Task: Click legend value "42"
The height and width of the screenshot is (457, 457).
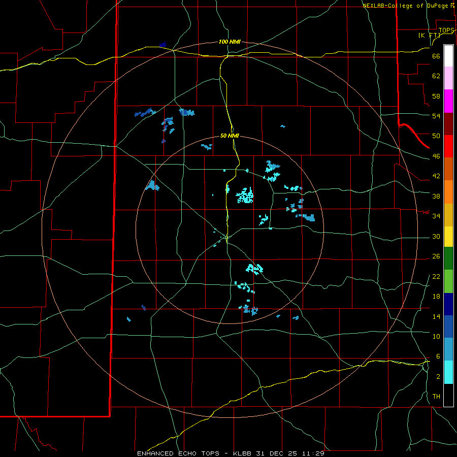Action: pos(436,176)
